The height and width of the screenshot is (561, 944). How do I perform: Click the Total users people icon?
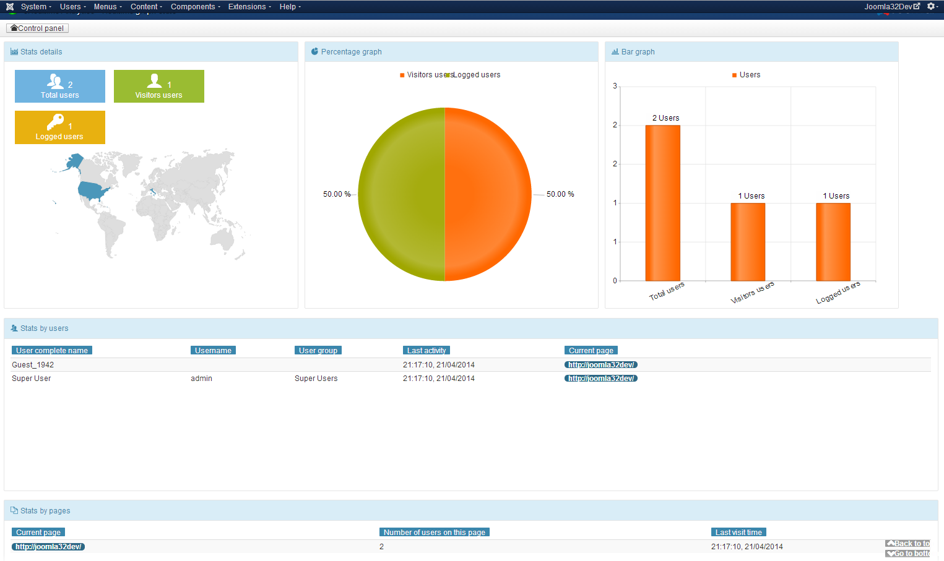pos(56,82)
